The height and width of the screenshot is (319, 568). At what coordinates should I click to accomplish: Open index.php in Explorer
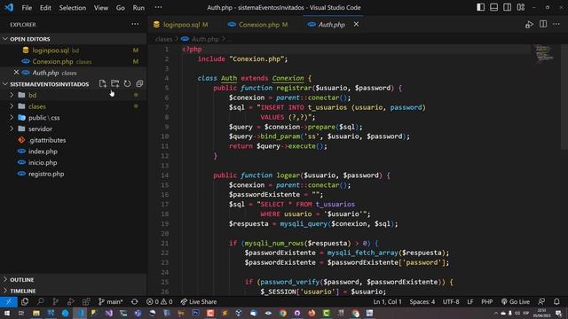coord(43,152)
